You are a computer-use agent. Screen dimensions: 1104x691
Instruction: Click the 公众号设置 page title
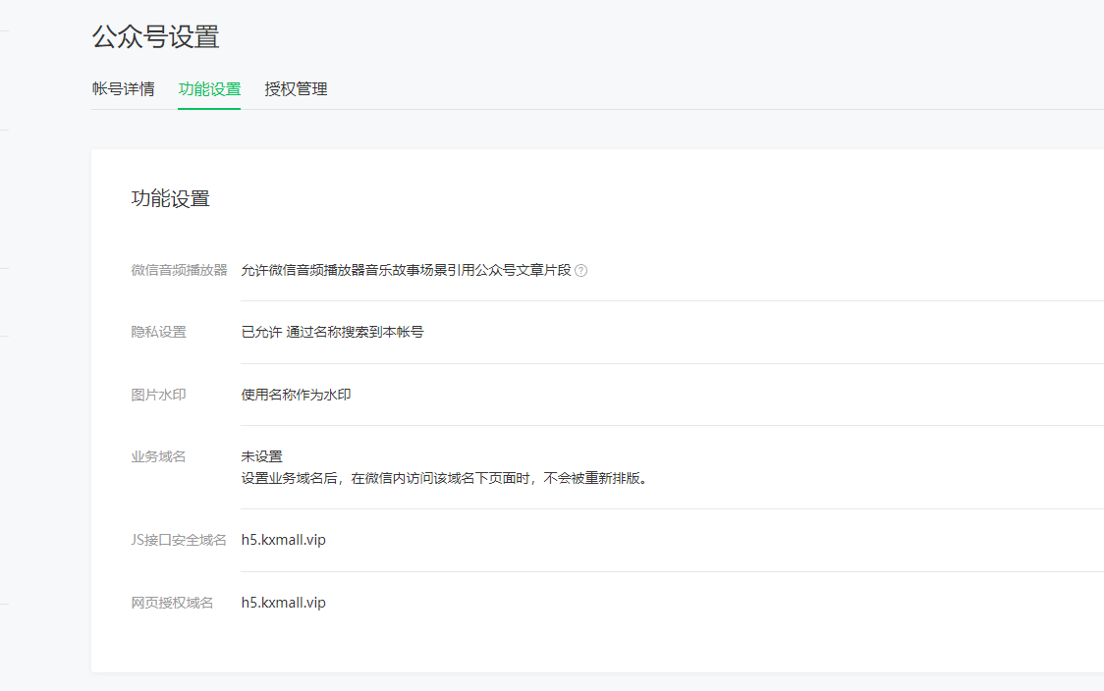(x=155, y=37)
